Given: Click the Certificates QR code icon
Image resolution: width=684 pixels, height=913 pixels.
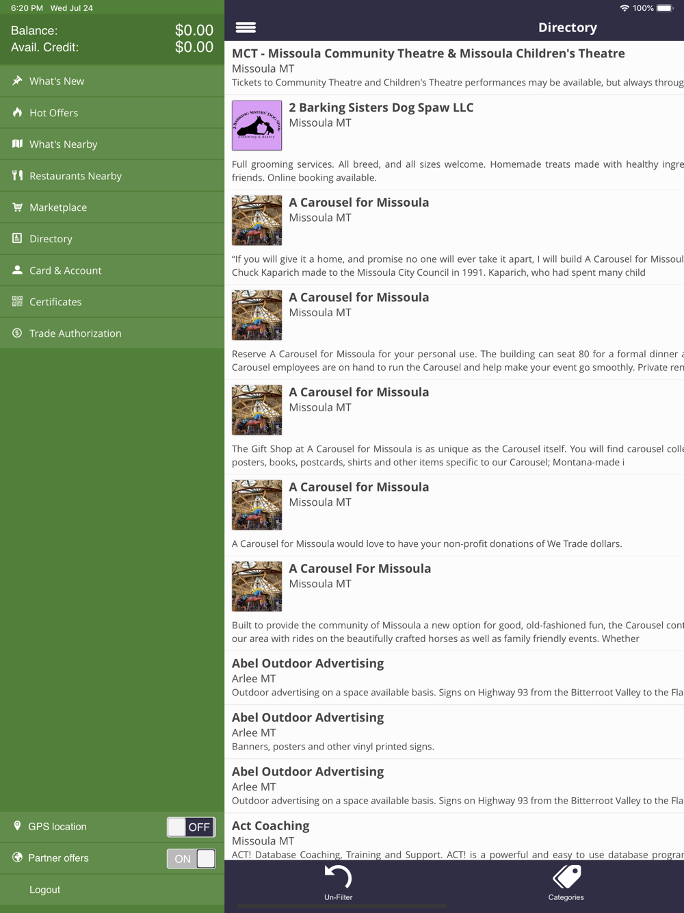Looking at the screenshot, I should pyautogui.click(x=17, y=301).
